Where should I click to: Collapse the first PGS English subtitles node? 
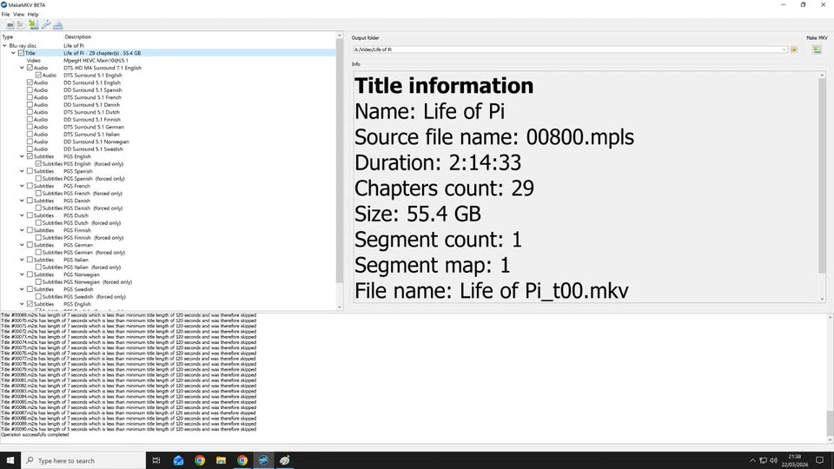(x=22, y=157)
